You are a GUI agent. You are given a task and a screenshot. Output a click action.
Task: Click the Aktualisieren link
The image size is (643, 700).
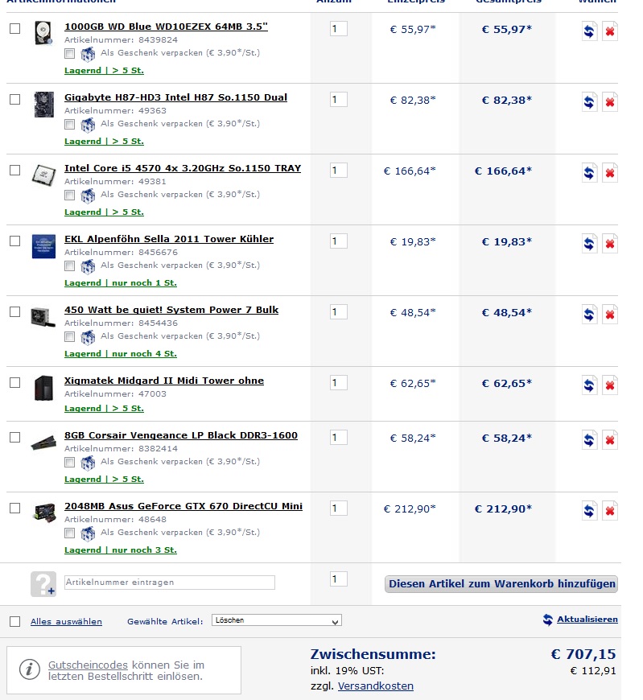click(x=587, y=620)
